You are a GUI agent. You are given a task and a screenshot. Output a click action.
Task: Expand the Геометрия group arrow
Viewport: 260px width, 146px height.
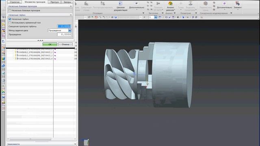[x=196, y=13]
